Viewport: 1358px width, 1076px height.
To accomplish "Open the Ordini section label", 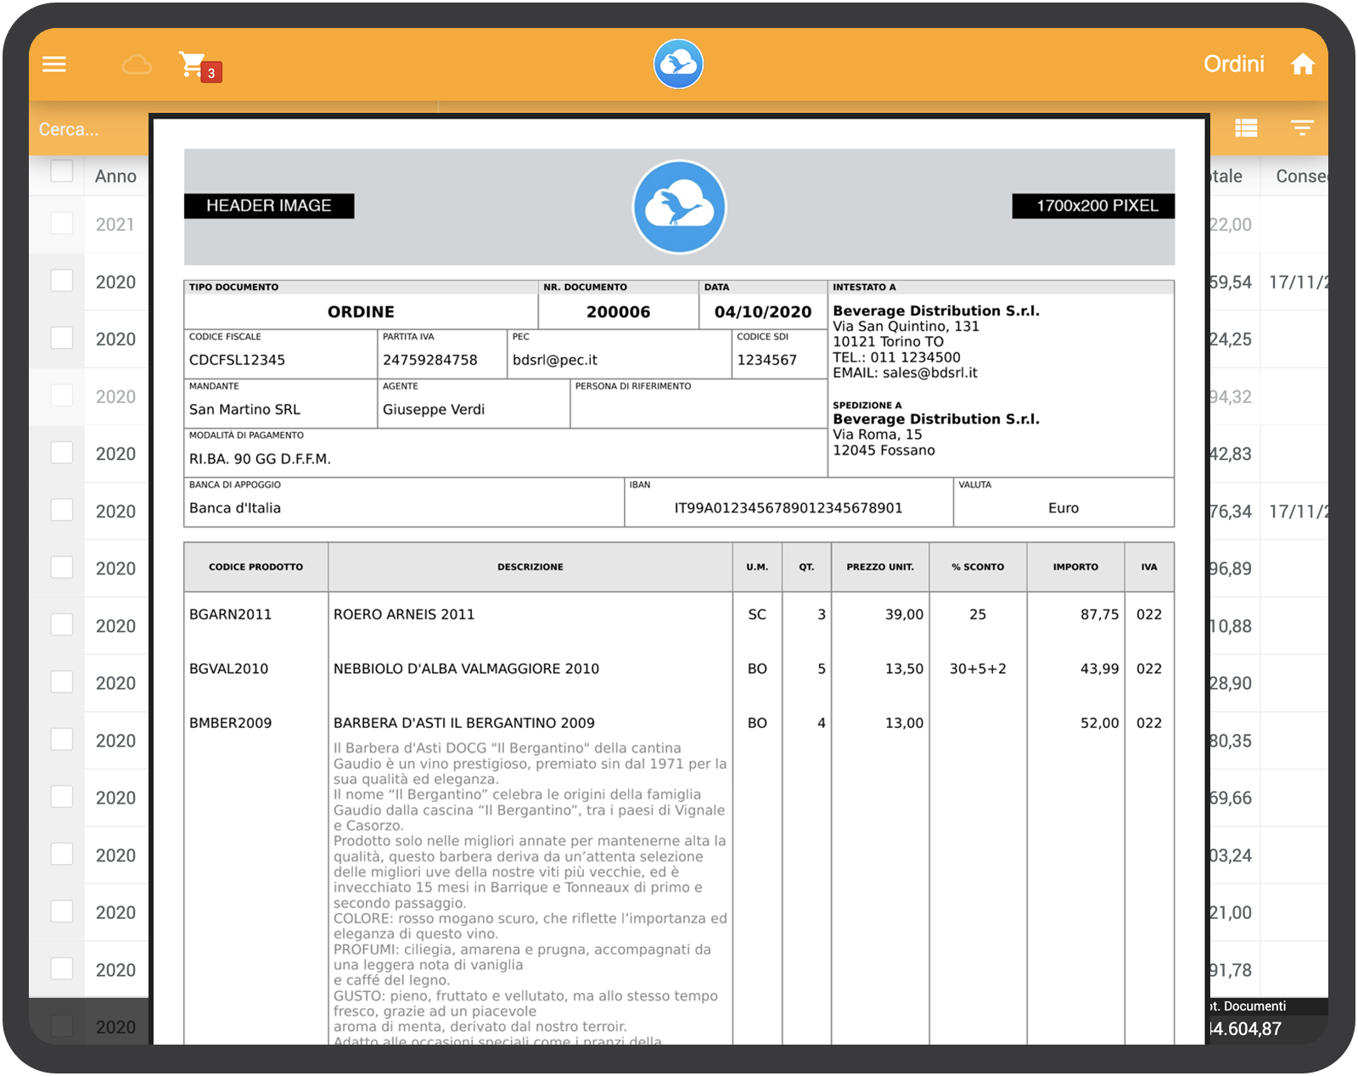I will [x=1233, y=64].
